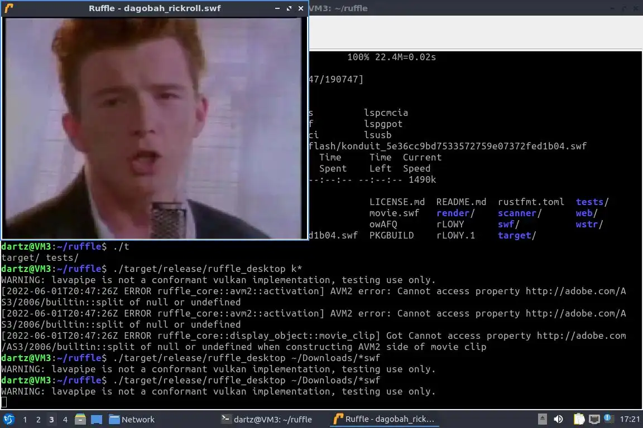Image resolution: width=643 pixels, height=428 pixels.
Task: Click the 17:21 clock
Action: (630, 419)
